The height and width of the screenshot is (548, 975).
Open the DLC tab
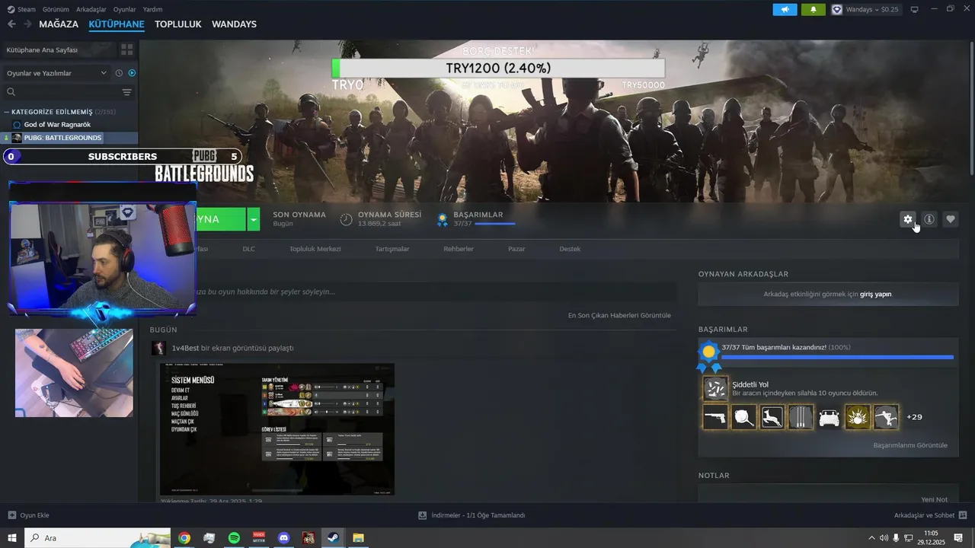248,249
